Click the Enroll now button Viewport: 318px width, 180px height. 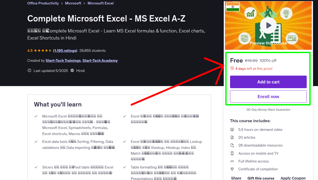click(x=268, y=97)
